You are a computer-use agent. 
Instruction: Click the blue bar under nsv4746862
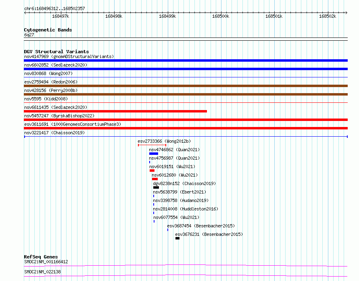154,154
